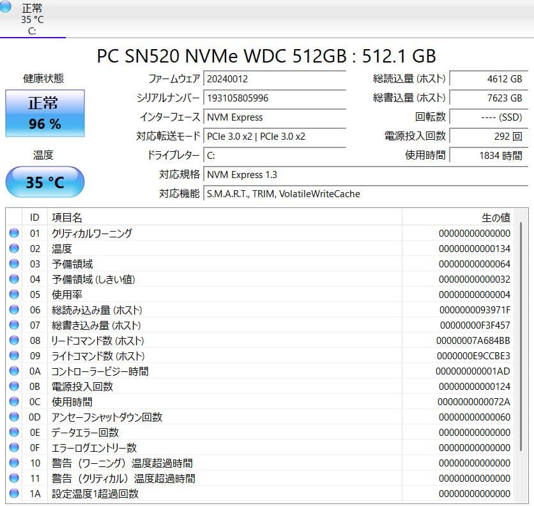Click total host writes value 7623 GB

(x=489, y=98)
